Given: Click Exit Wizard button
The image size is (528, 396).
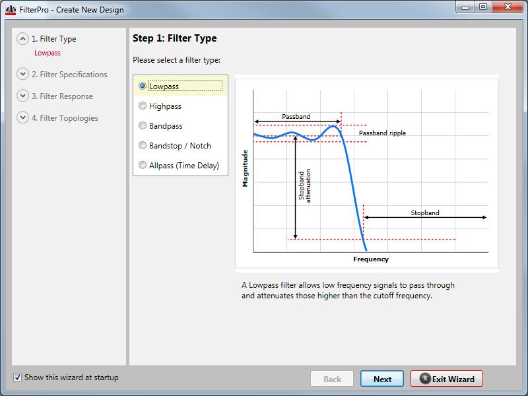Looking at the screenshot, I should (x=447, y=379).
